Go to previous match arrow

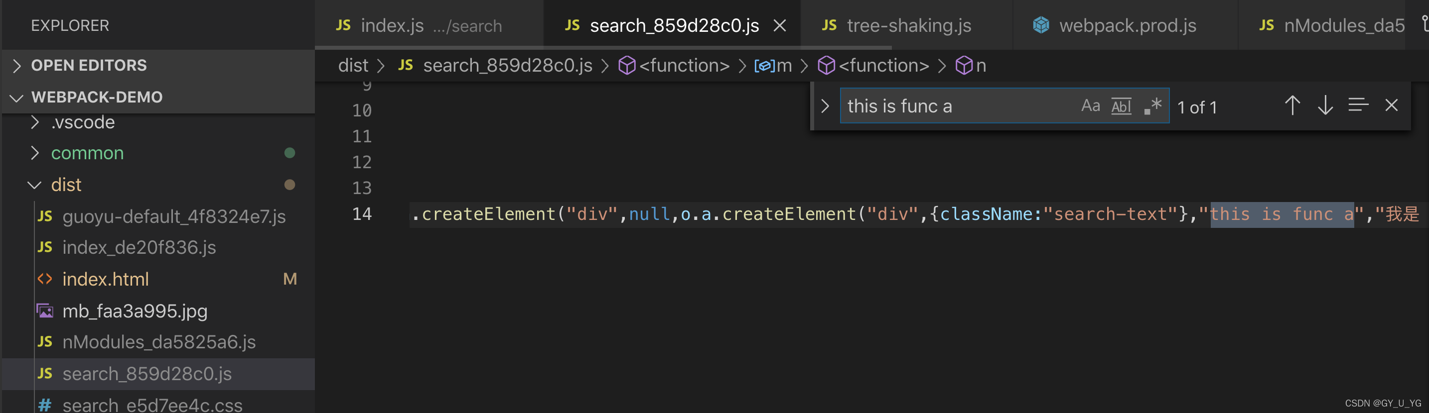1292,105
